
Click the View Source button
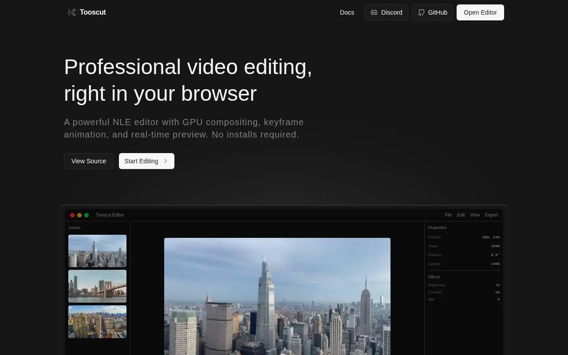89,161
